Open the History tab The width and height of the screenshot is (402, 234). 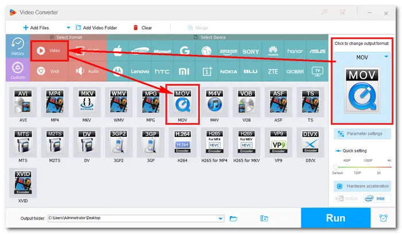(18, 47)
